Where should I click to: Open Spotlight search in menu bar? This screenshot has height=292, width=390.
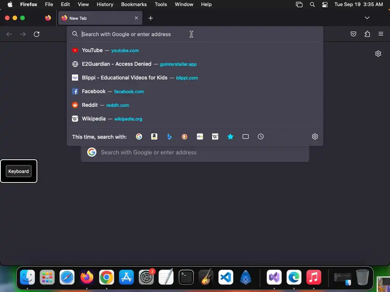pyautogui.click(x=312, y=5)
